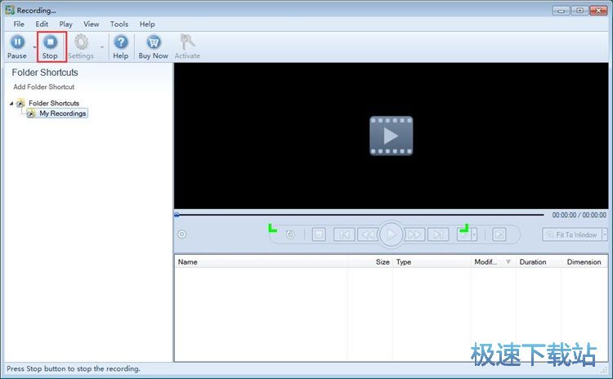Click the repeat loop icon in player
Screen dimensions: 613x379
point(290,234)
